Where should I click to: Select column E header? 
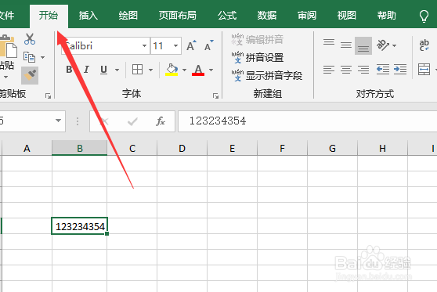click(232, 148)
